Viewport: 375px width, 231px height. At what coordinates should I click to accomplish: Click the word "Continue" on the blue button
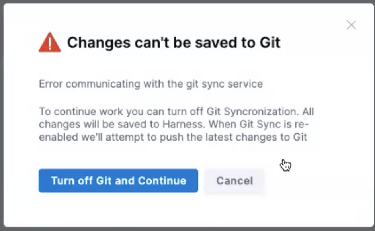click(162, 181)
